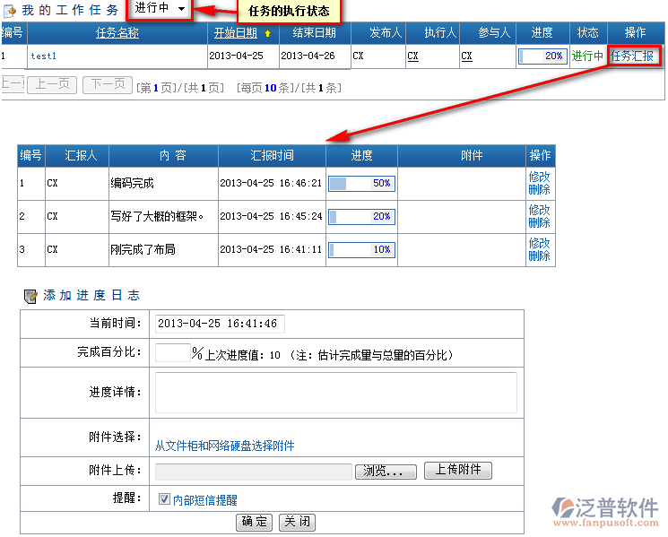
Task: Click the yellow sort arrow beside 开始日期
Action: 267,33
